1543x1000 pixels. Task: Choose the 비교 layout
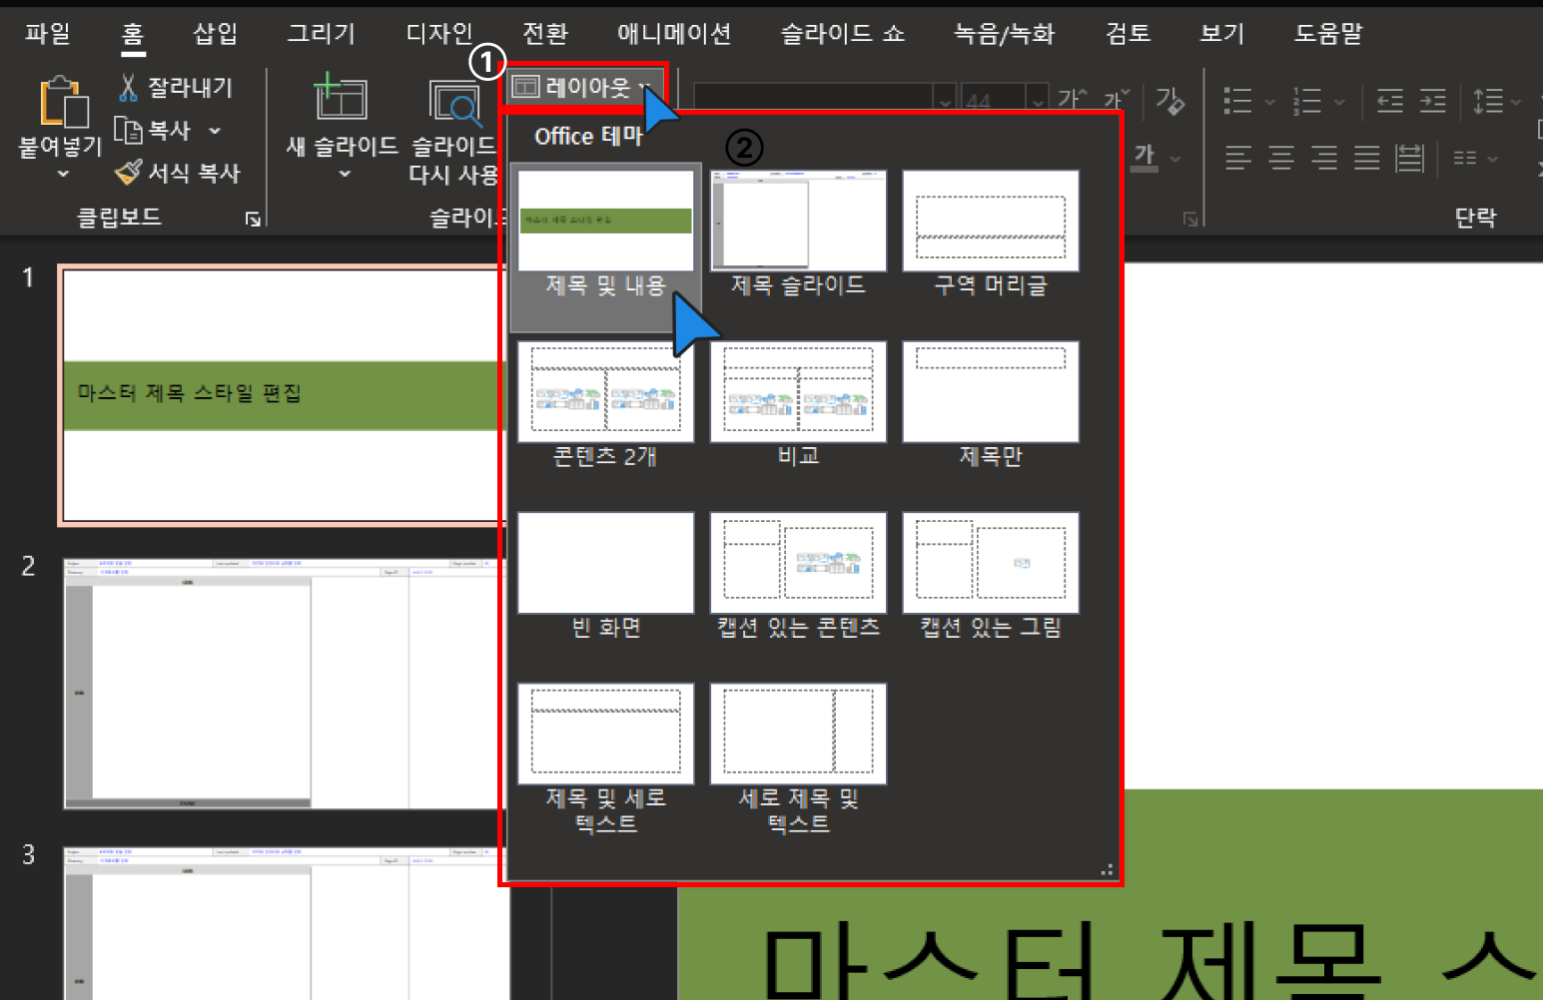(x=798, y=405)
